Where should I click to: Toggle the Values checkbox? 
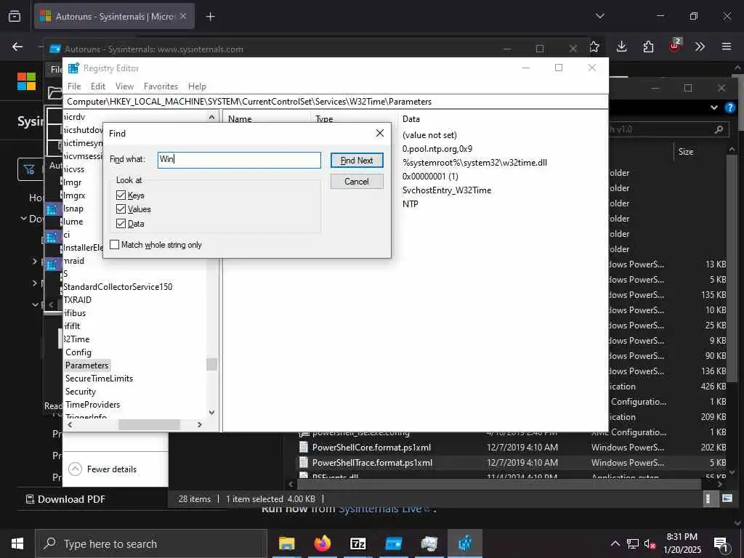121,209
